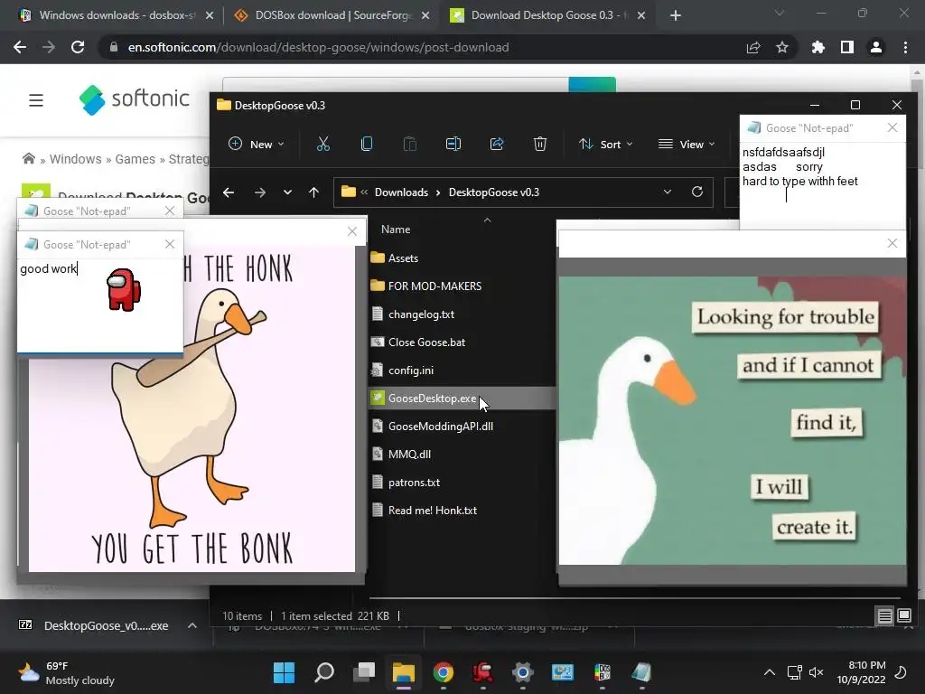Switch Explorer to details view layout icon
Screen dimensions: 925x694
point(885,616)
